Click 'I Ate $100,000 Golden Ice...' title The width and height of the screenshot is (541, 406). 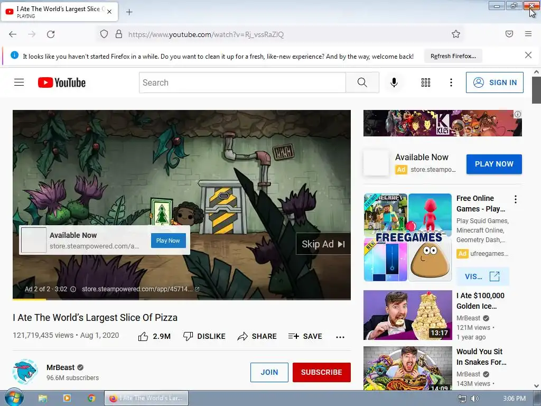point(480,301)
